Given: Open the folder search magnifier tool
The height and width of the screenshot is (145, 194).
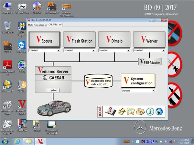Looking at the screenshot, I should (x=130, y=111).
